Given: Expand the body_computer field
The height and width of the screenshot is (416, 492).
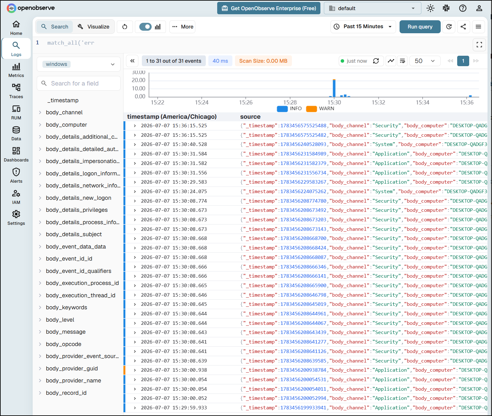Looking at the screenshot, I should [40, 125].
